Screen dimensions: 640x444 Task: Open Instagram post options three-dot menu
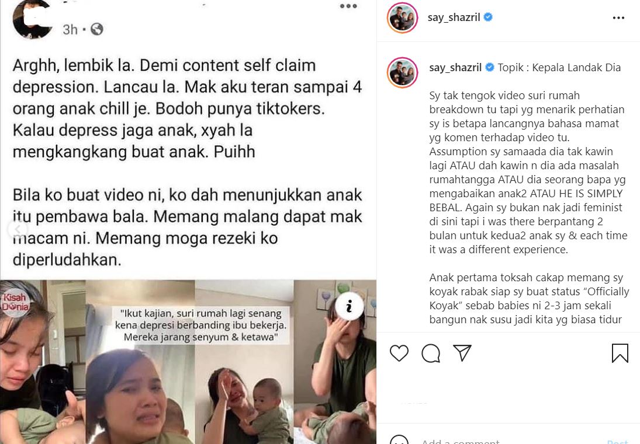[618, 18]
